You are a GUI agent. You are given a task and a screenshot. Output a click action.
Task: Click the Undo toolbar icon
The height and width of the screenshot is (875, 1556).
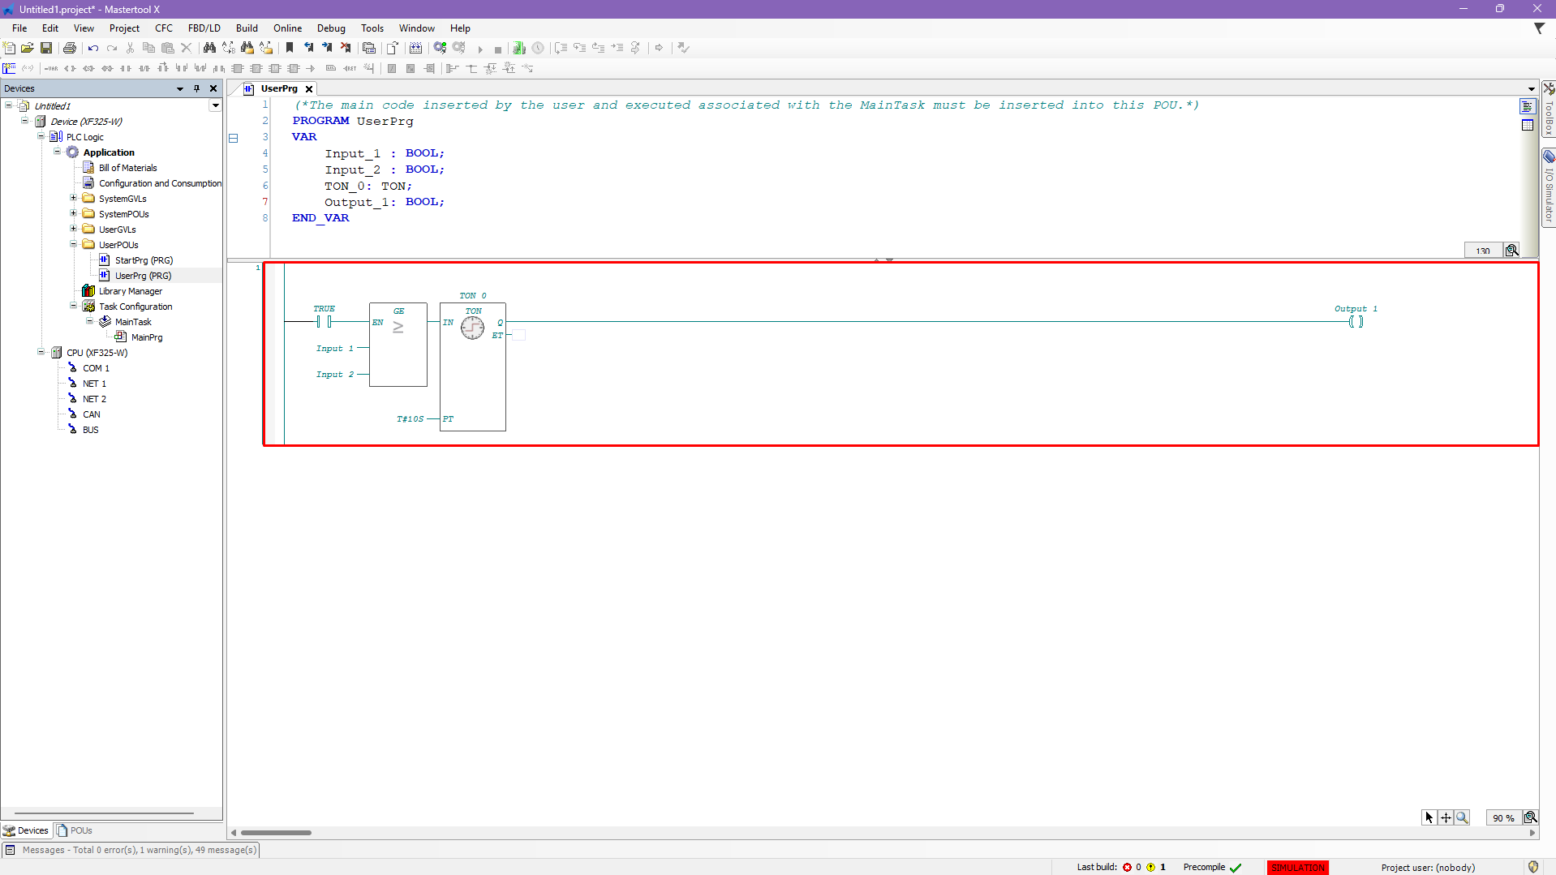(x=93, y=48)
